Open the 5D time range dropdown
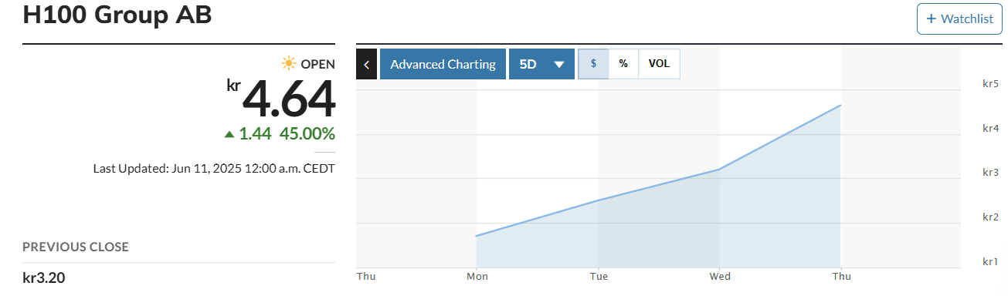The width and height of the screenshot is (1008, 296). (x=541, y=64)
